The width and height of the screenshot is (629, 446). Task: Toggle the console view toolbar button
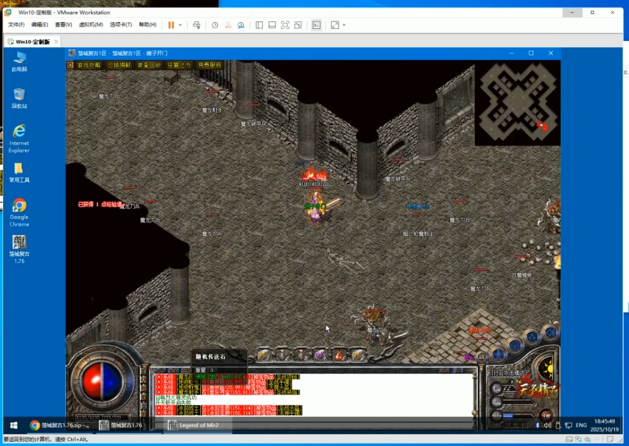tap(316, 25)
